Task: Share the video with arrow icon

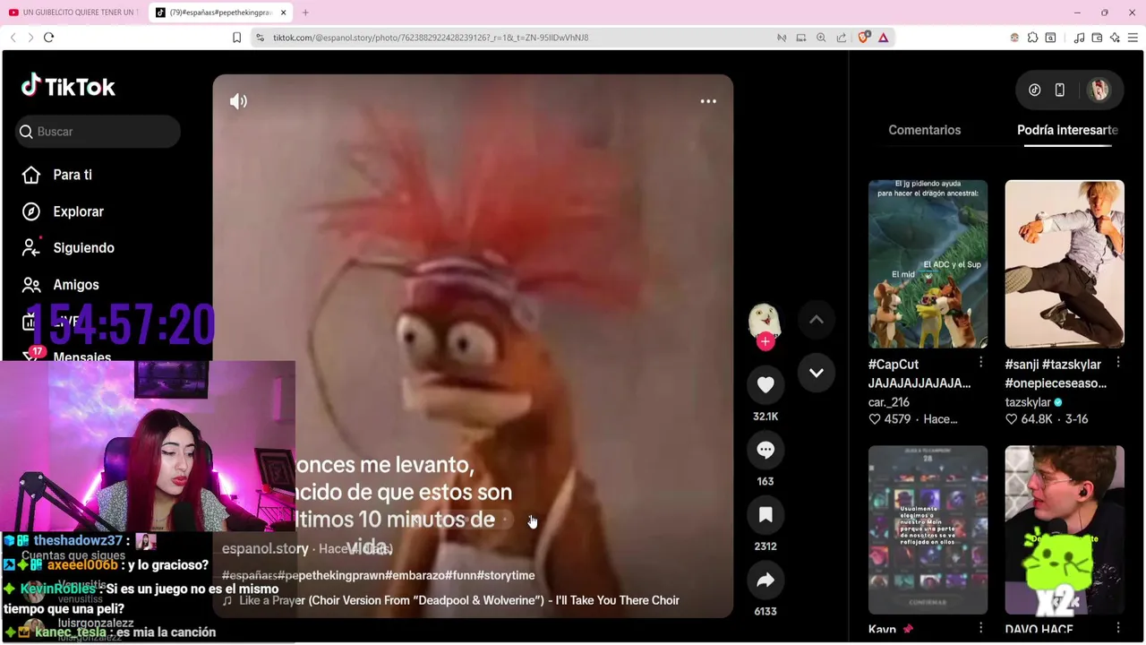Action: (765, 580)
